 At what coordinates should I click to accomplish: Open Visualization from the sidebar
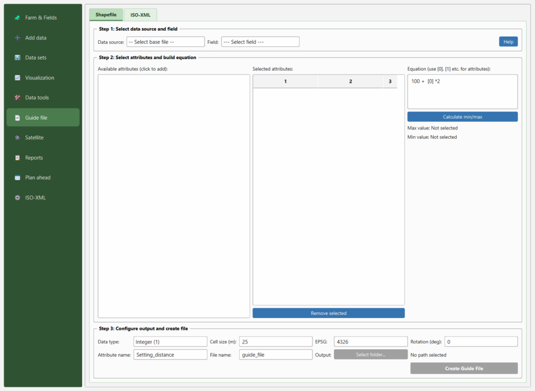(x=43, y=78)
